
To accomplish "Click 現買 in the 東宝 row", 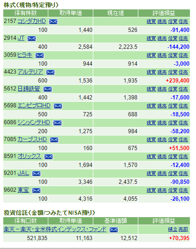I will 151,190.
